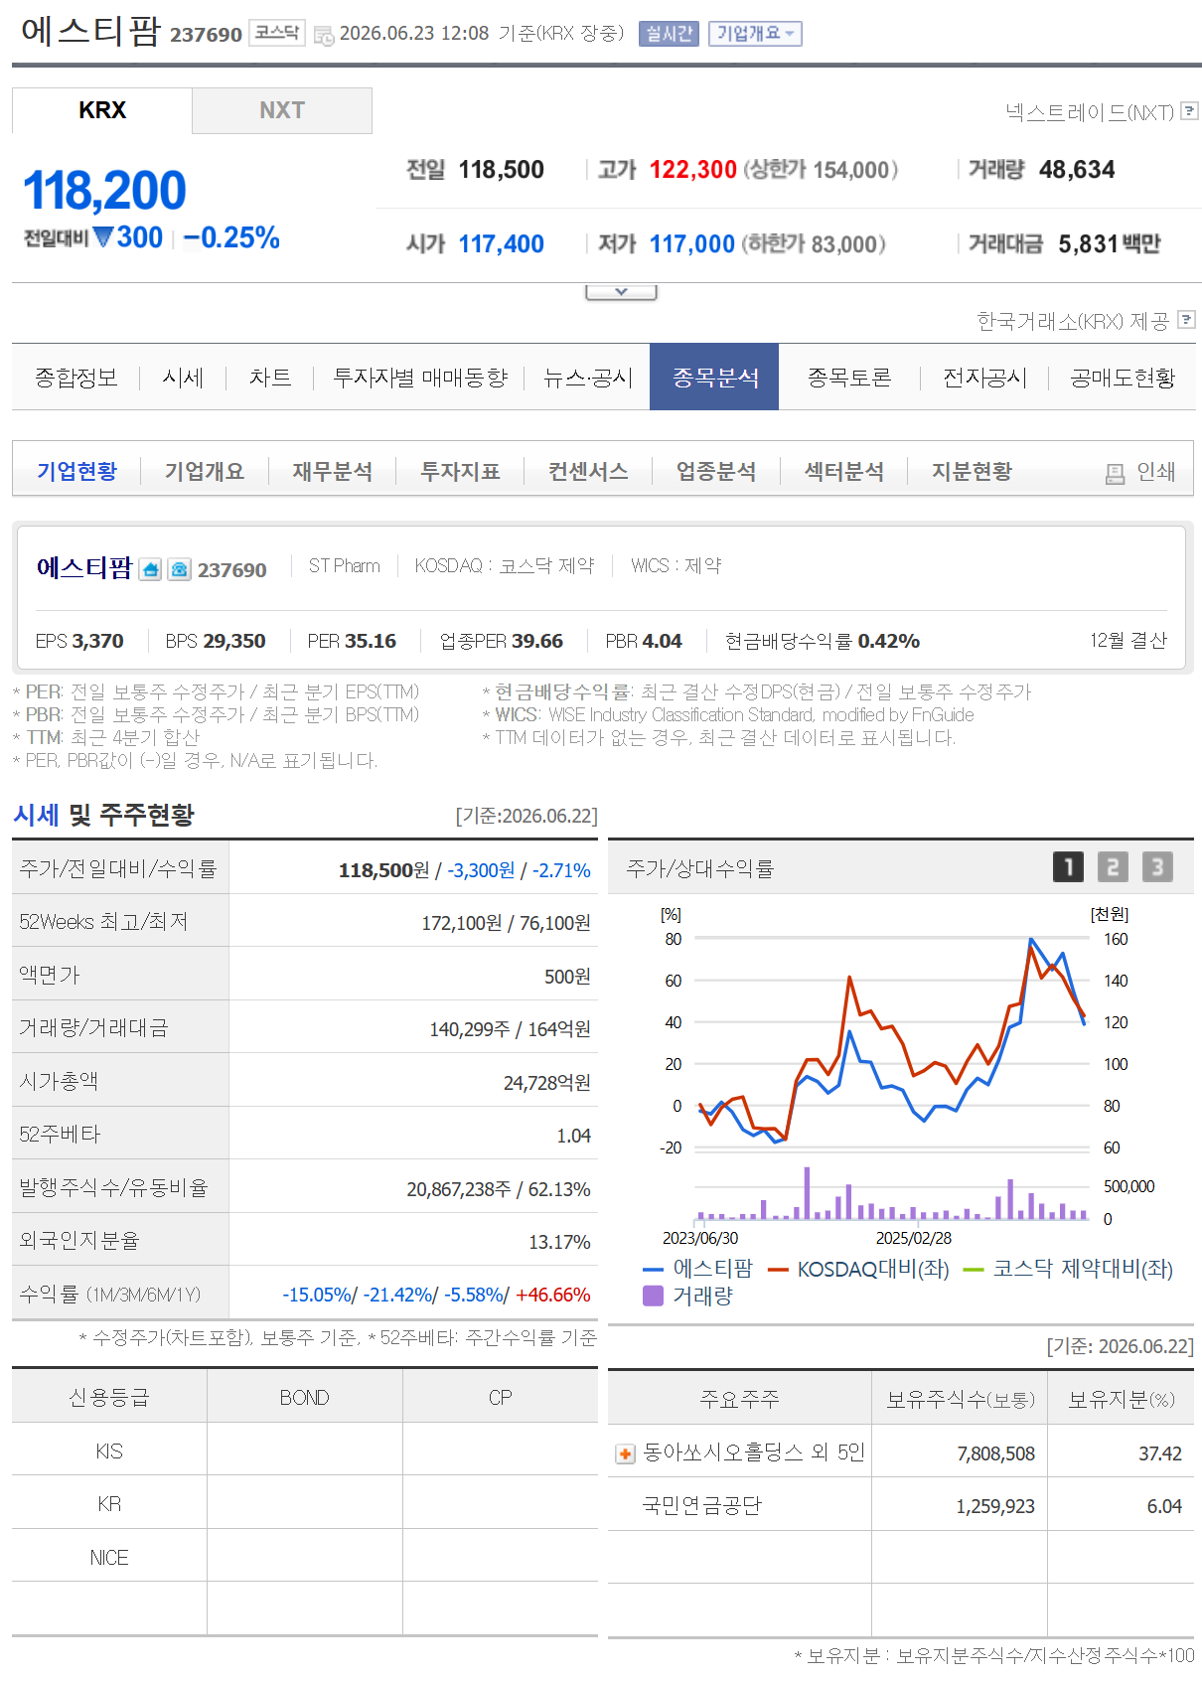Click the 보유지분(%) column header

point(1121,1399)
